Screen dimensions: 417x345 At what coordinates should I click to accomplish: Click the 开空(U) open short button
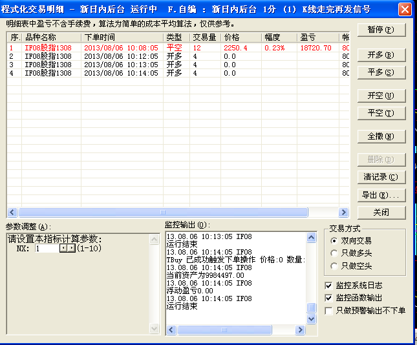381,96
